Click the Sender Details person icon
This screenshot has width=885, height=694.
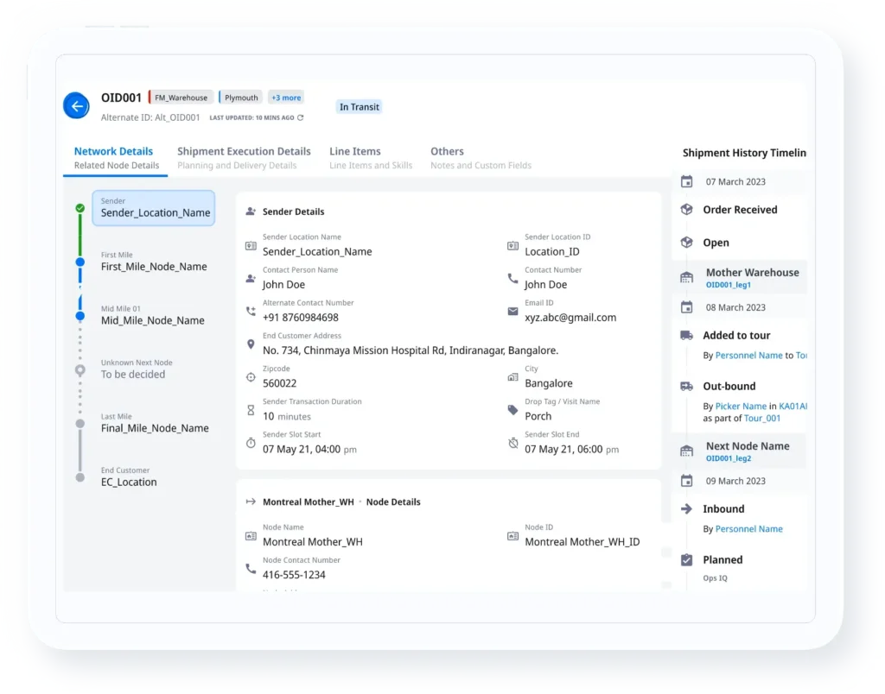pos(251,211)
